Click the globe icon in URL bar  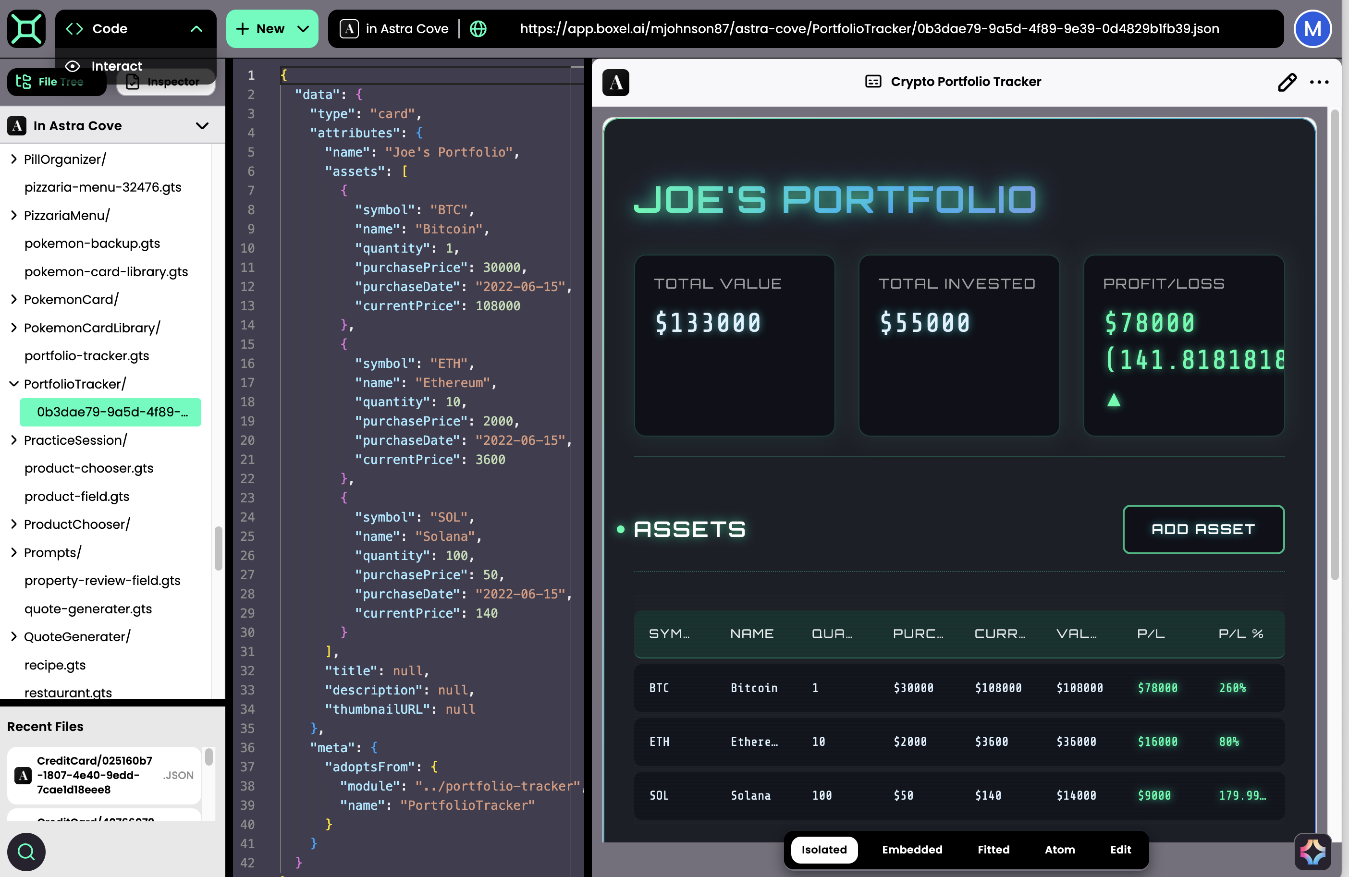pyautogui.click(x=478, y=29)
